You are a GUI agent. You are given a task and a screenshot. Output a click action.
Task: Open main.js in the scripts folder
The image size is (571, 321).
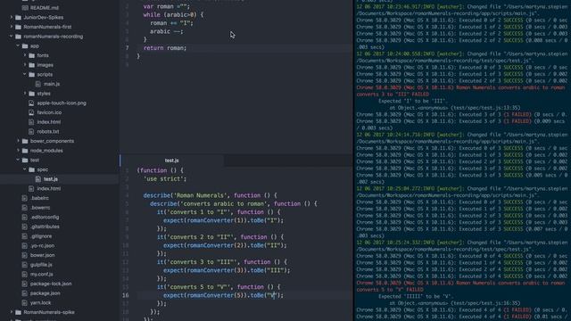[52, 84]
